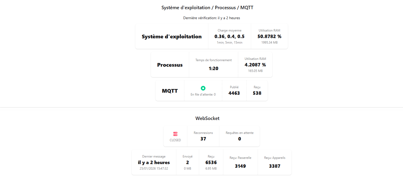
Task: Click the red WebSocket server status icon
Action: coord(175,134)
